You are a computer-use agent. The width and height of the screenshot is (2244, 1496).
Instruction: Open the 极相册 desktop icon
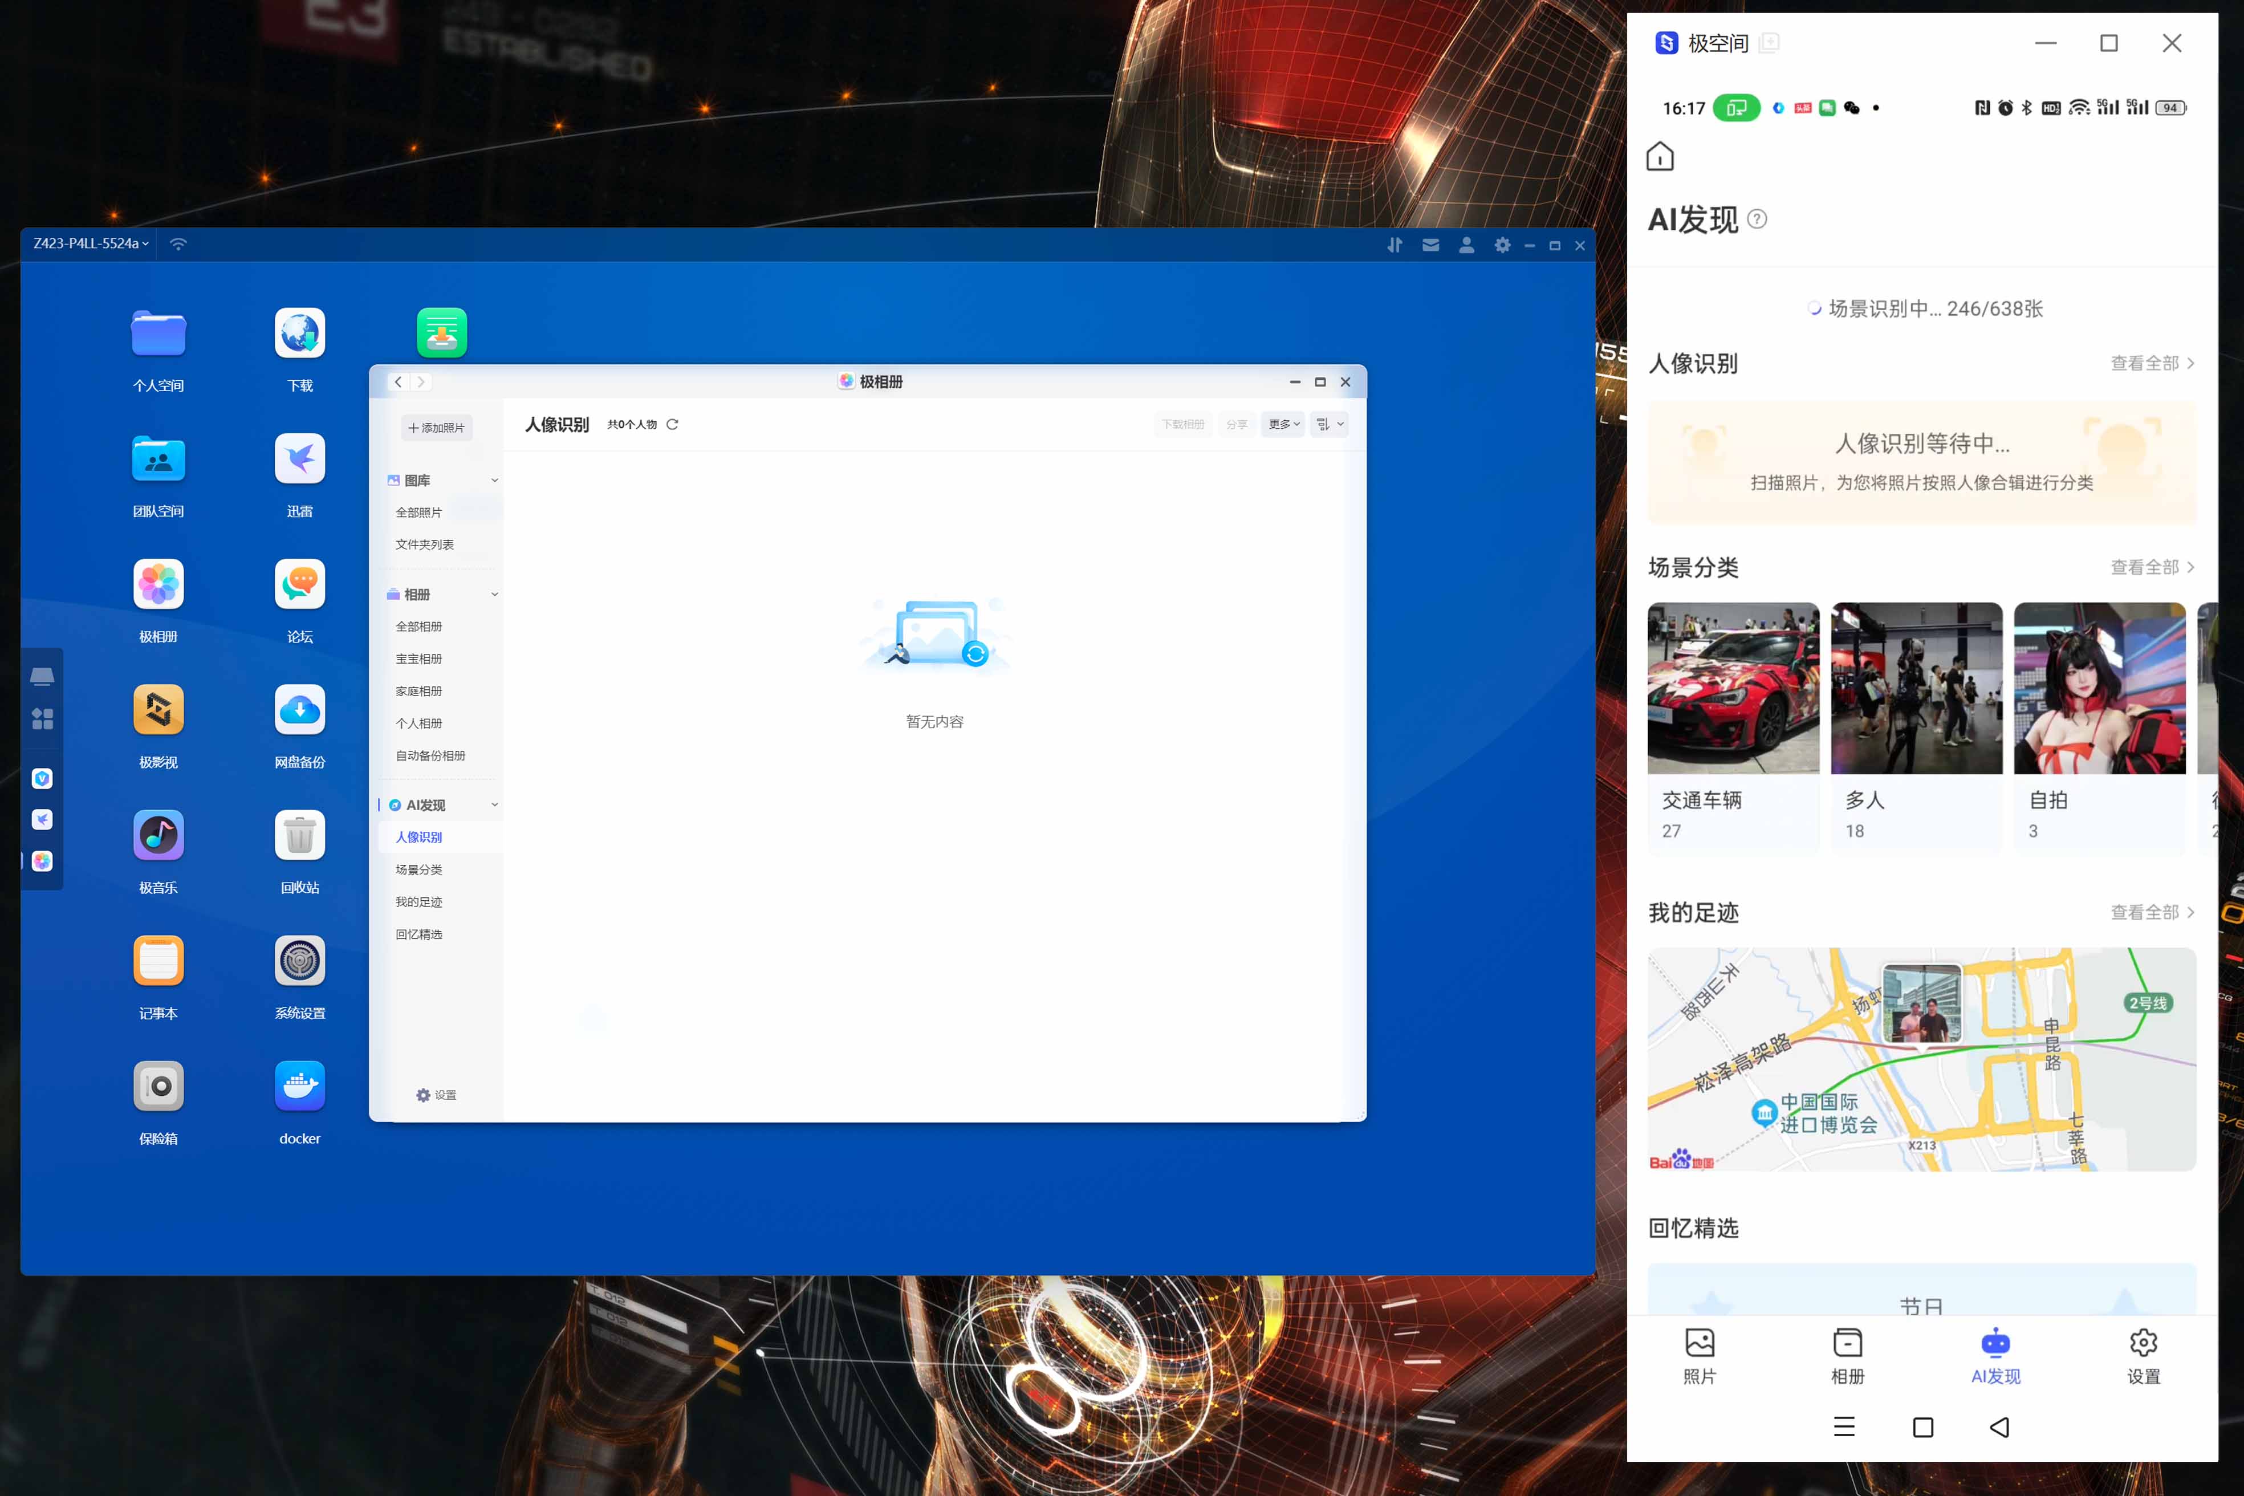158,584
